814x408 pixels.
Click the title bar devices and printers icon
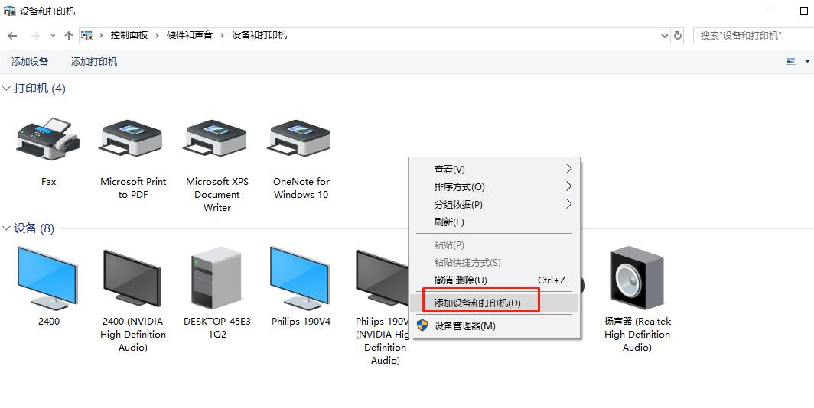coord(9,11)
